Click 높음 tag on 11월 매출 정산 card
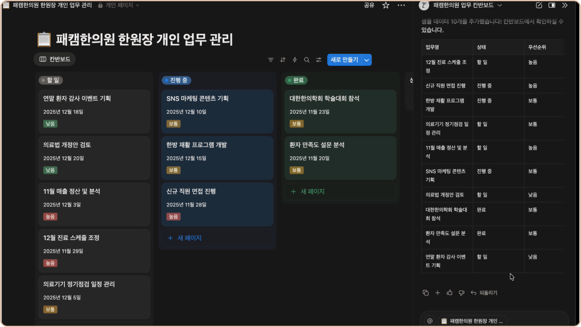This screenshot has width=581, height=327. [x=50, y=217]
